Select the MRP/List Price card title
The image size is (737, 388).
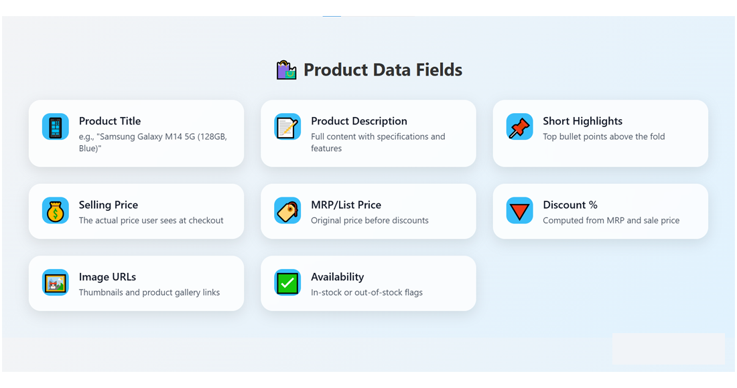point(346,205)
